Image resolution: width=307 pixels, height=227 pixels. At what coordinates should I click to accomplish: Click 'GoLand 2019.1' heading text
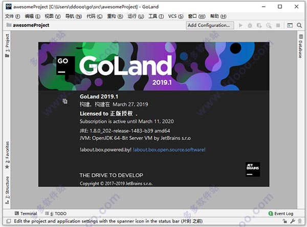coord(99,96)
